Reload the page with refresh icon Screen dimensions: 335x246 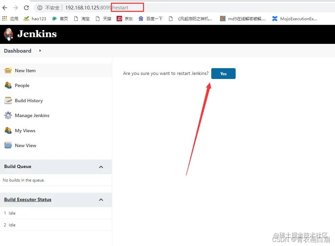coord(26,8)
